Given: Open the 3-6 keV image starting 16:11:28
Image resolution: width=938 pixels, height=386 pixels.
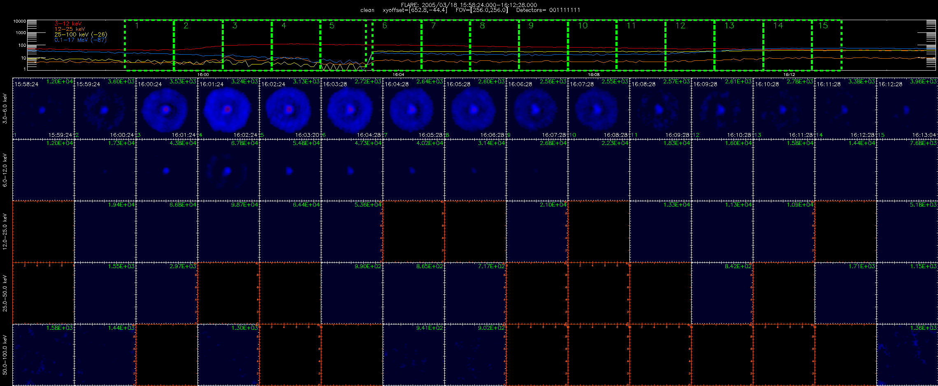Looking at the screenshot, I should 845,108.
